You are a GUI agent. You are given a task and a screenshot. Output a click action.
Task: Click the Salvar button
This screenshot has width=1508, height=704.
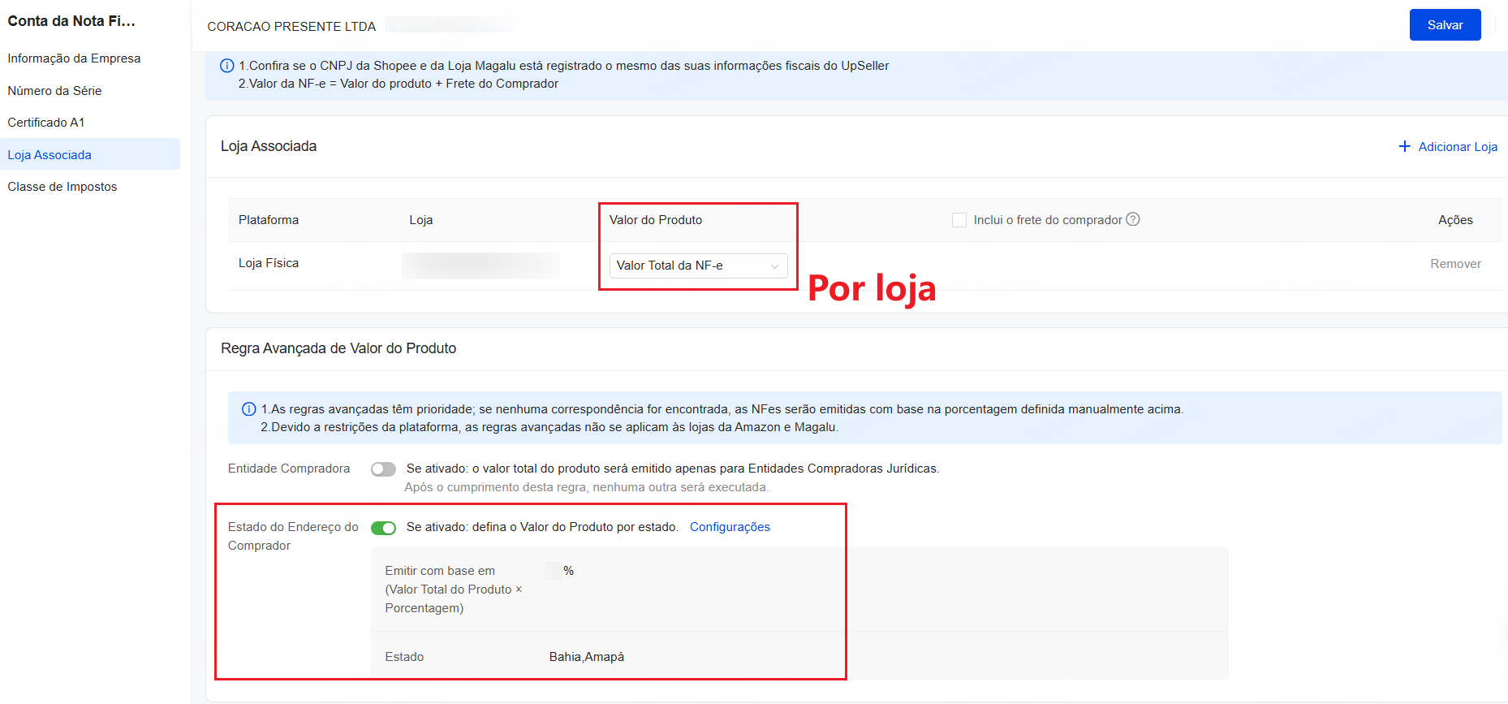1445,25
